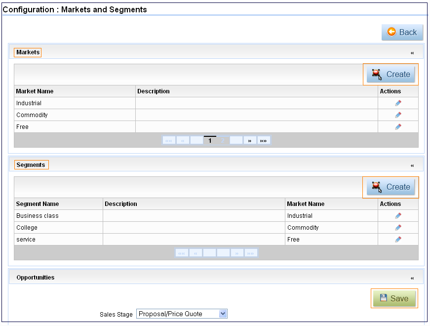Select page 2 in Markets pagination

coord(223,140)
